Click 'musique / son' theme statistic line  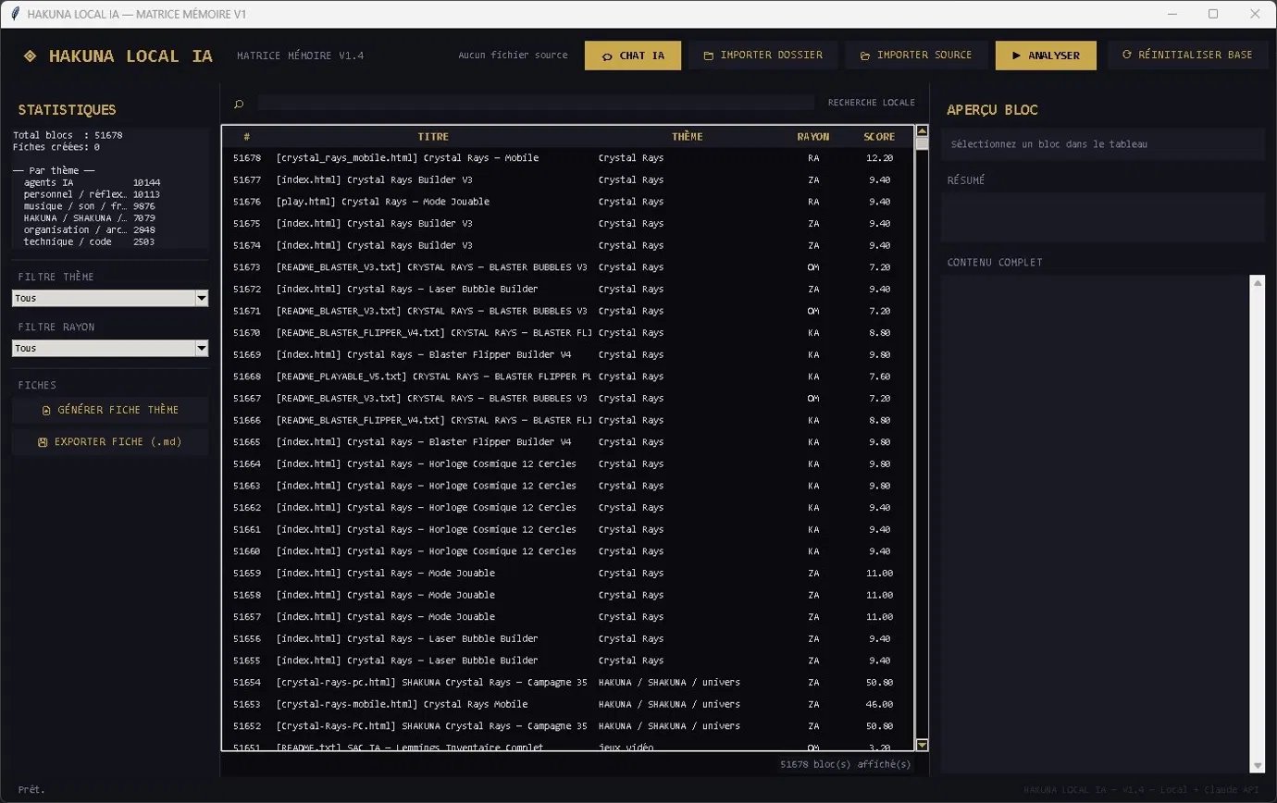coord(91,206)
